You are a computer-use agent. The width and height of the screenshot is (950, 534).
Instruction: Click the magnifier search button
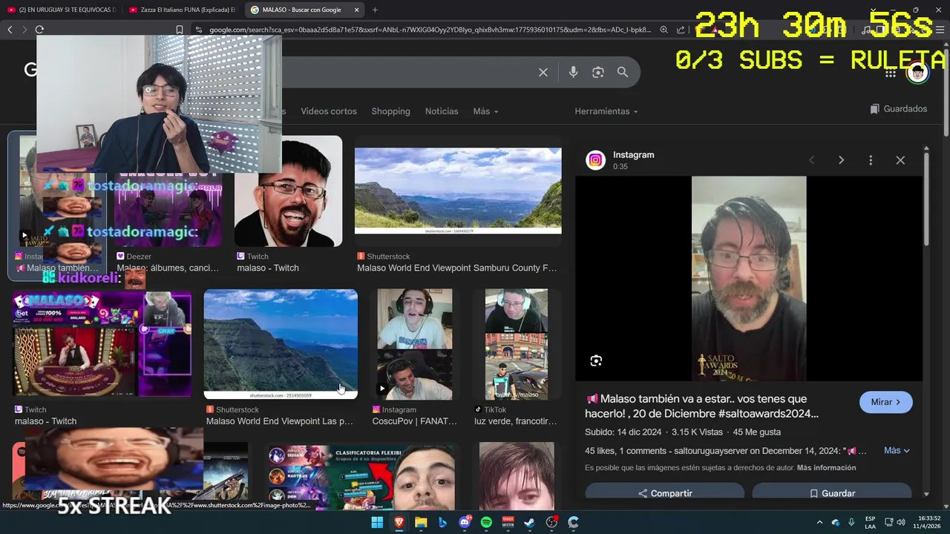(x=623, y=72)
